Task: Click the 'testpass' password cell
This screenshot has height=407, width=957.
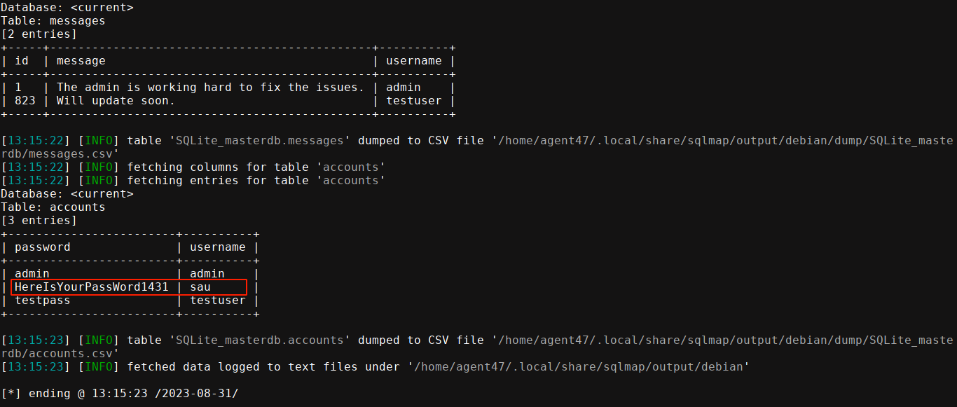Action: click(x=42, y=301)
